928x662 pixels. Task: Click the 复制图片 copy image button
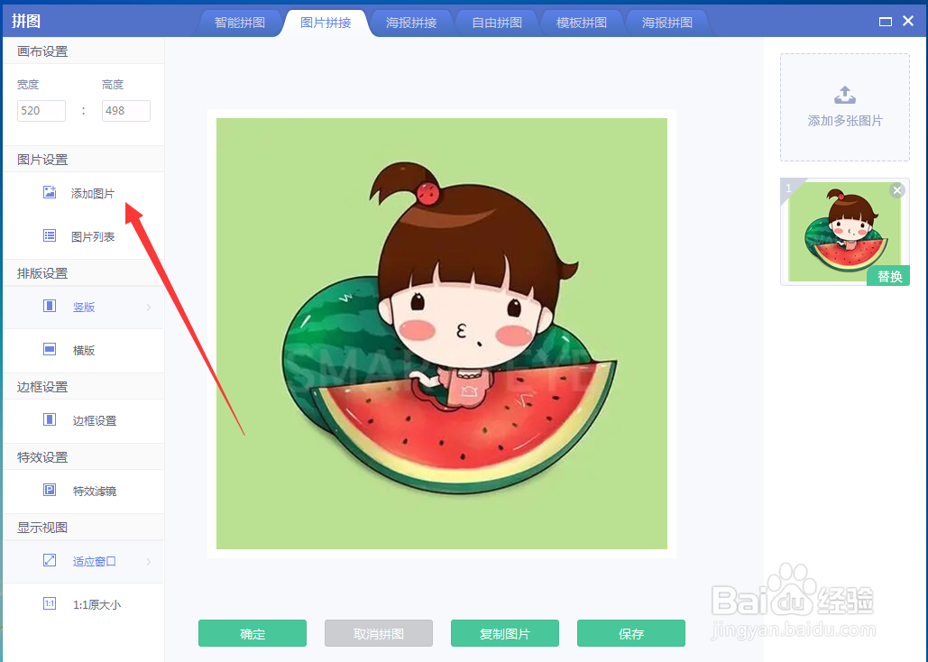point(505,633)
